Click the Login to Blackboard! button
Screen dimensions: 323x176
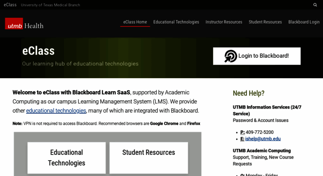(x=256, y=56)
